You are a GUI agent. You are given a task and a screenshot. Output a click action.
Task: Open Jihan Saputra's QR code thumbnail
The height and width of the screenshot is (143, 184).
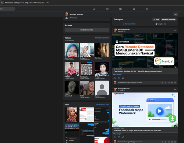pyautogui.click(x=87, y=69)
